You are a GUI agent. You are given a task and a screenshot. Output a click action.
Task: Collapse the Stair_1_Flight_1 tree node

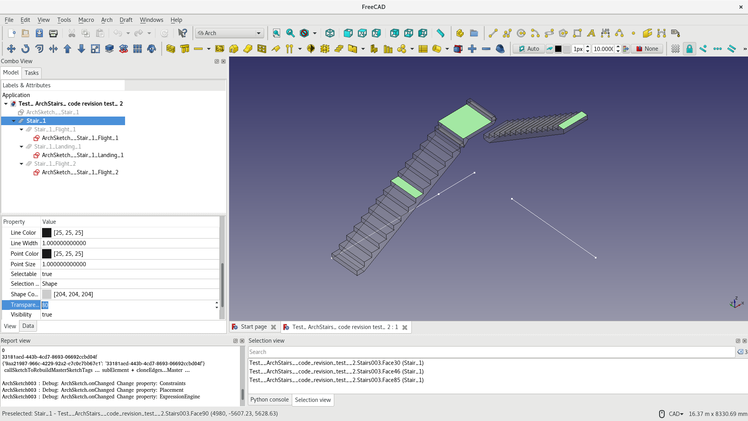point(21,129)
